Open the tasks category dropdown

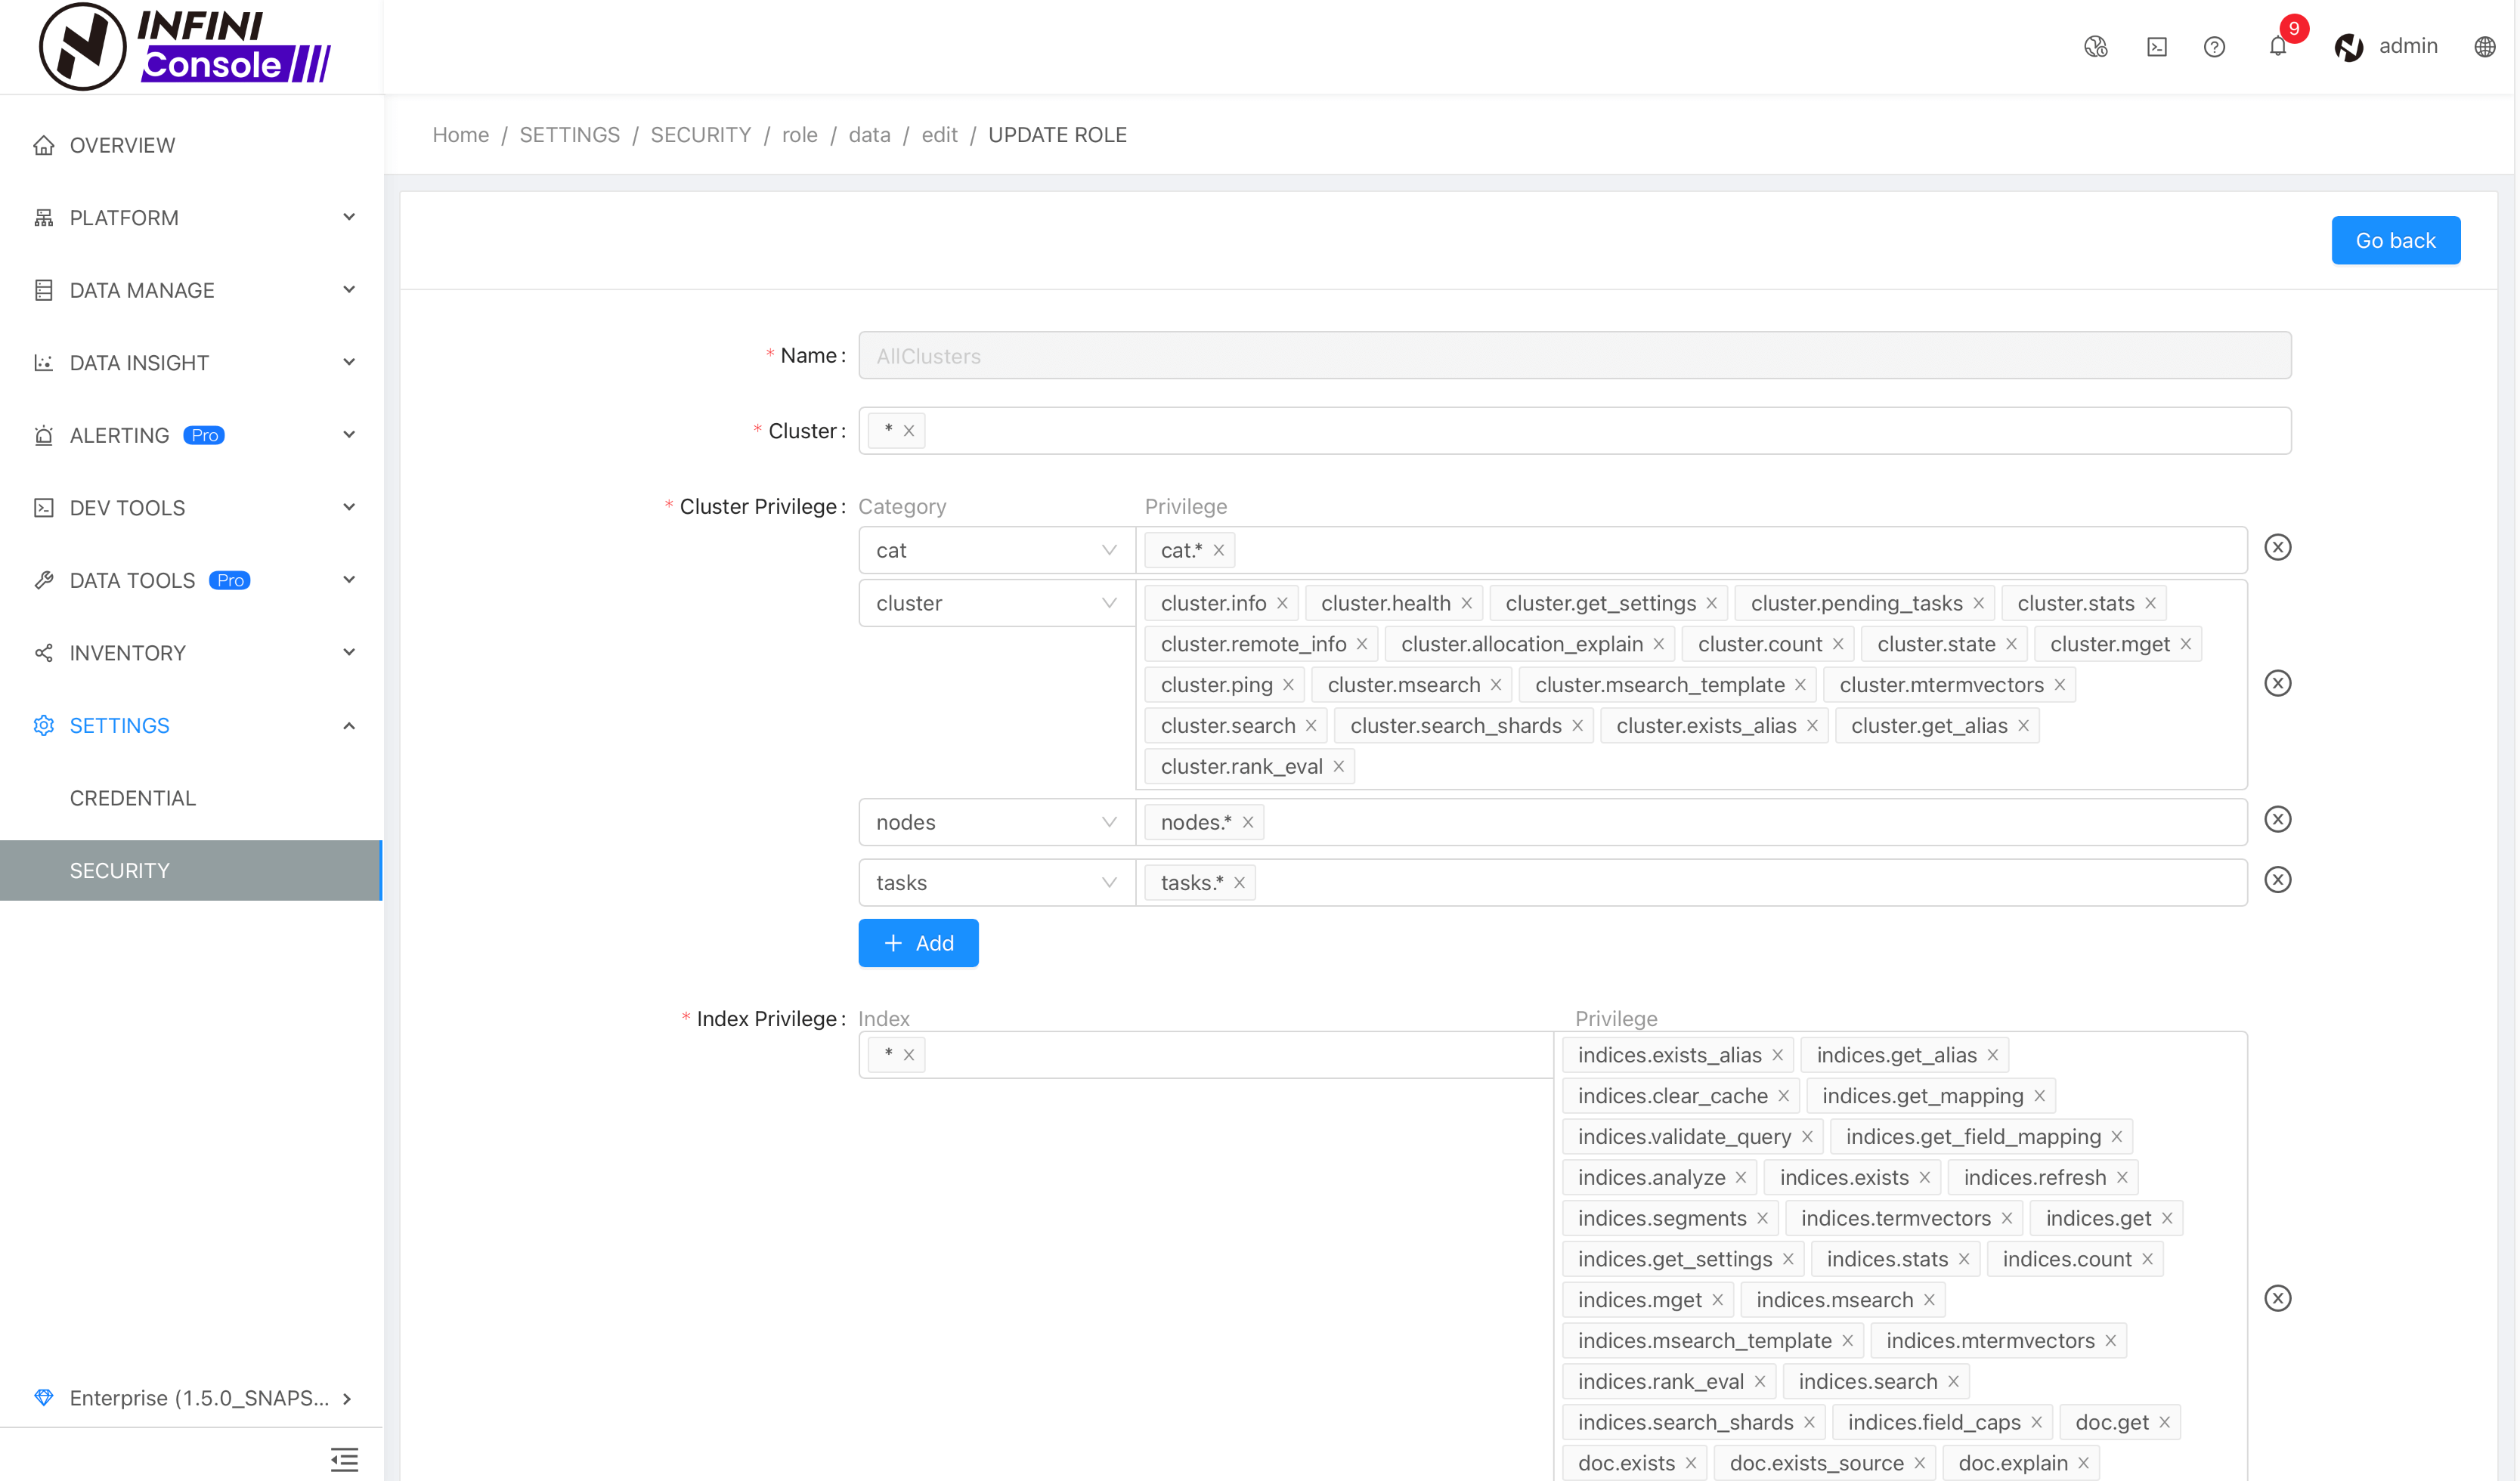tap(996, 882)
